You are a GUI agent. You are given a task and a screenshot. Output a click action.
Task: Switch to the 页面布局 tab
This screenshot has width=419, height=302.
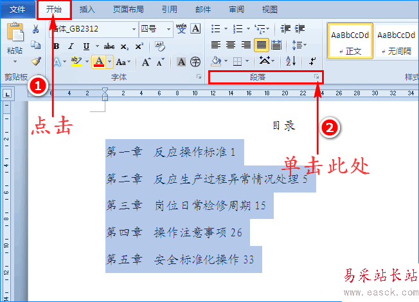click(129, 10)
